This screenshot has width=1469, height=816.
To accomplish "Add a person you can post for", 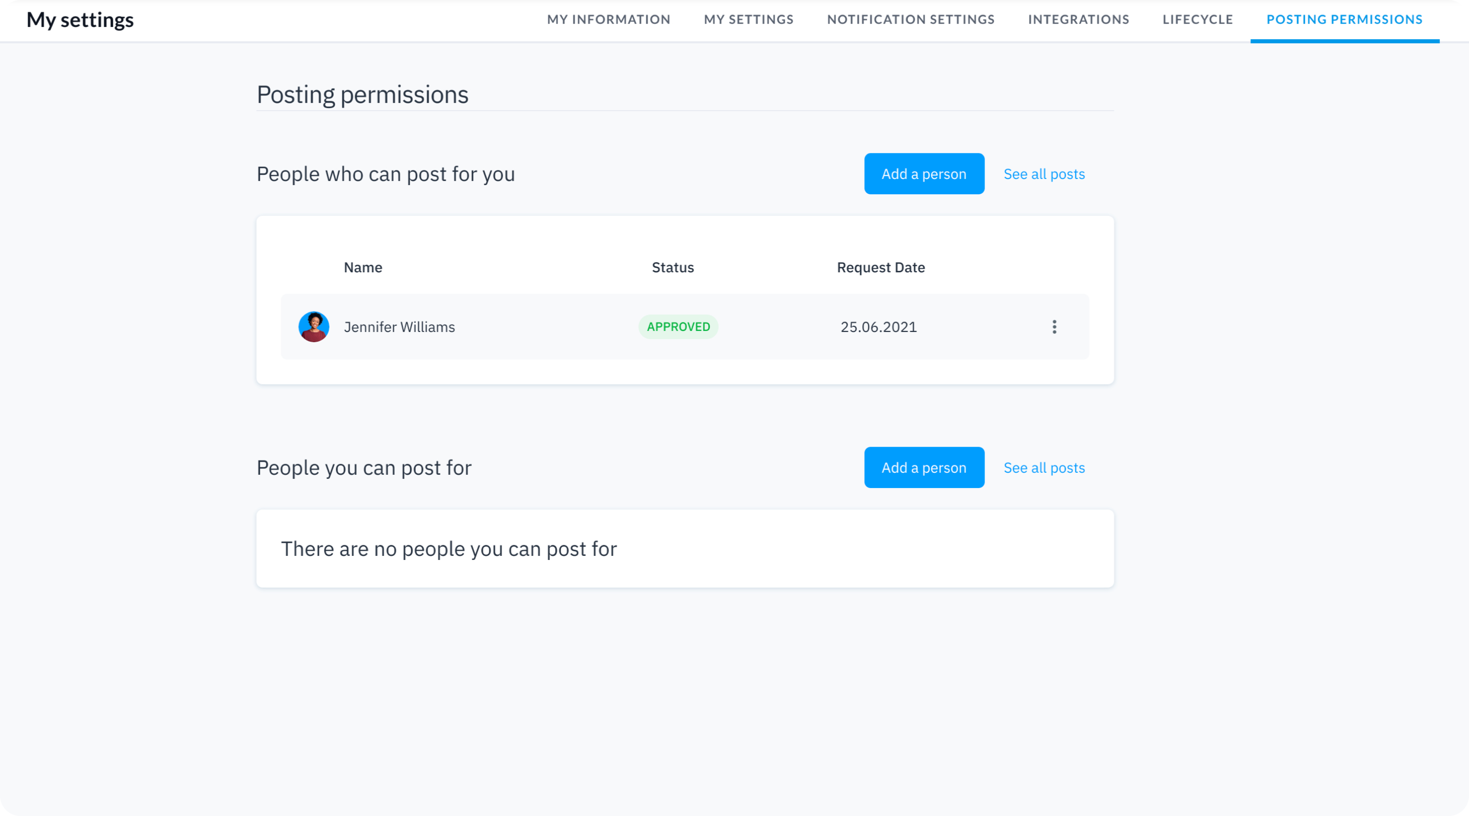I will [924, 468].
